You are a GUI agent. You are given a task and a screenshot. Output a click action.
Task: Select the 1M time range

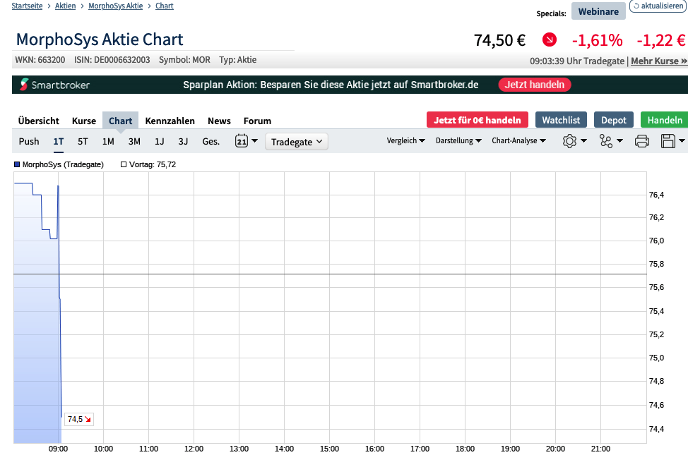point(108,141)
